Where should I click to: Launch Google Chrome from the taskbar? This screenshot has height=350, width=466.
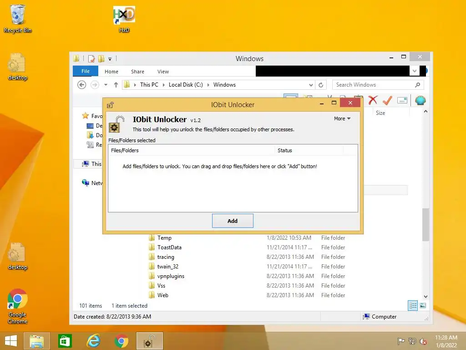pos(121,341)
